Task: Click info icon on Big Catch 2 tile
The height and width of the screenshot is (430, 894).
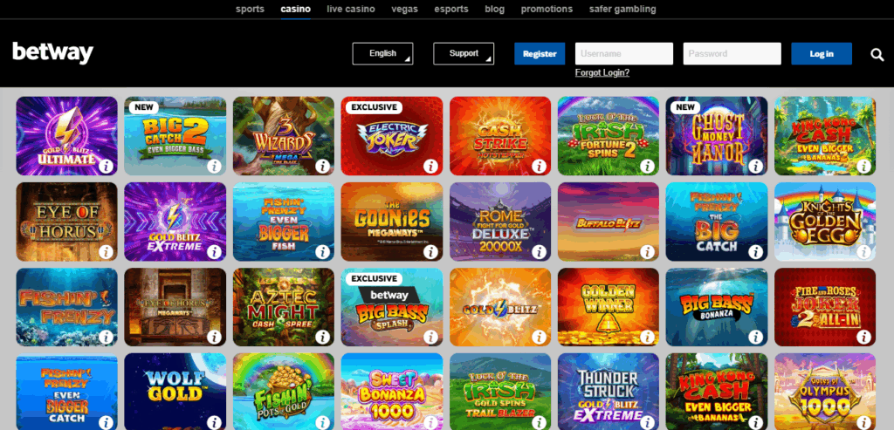Action: [x=214, y=166]
